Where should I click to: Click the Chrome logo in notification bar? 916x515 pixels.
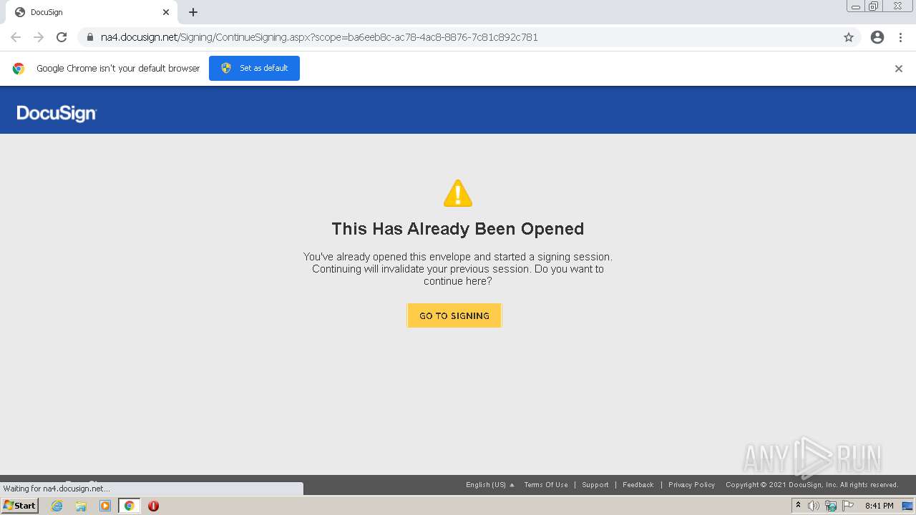pyautogui.click(x=19, y=69)
